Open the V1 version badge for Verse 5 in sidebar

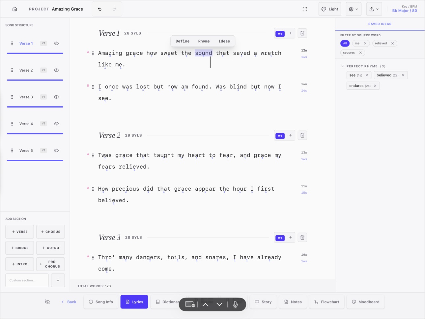click(43, 150)
